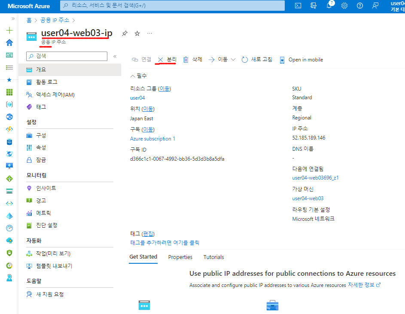Screen dimensions: 405x314
Task: Open Cloud Shell icon in top bar
Action: 298,6
